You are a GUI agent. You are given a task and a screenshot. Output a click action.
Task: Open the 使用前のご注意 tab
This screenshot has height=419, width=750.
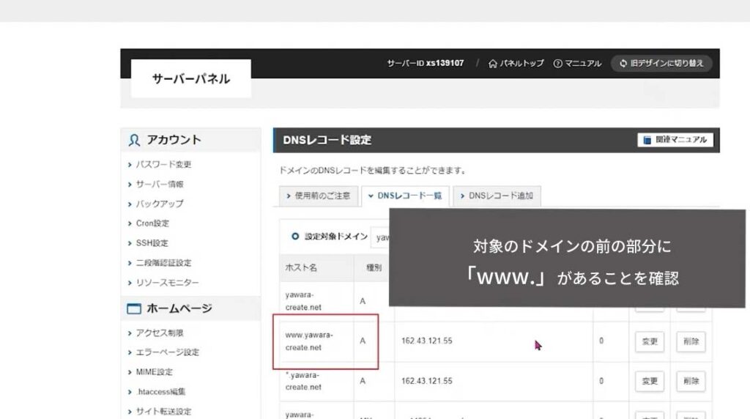[x=319, y=196]
